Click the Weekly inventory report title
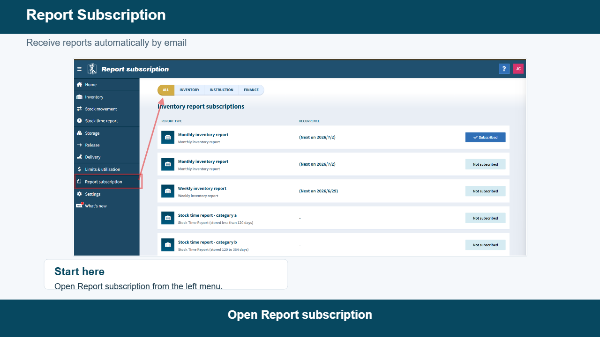600x337 pixels. 202,188
